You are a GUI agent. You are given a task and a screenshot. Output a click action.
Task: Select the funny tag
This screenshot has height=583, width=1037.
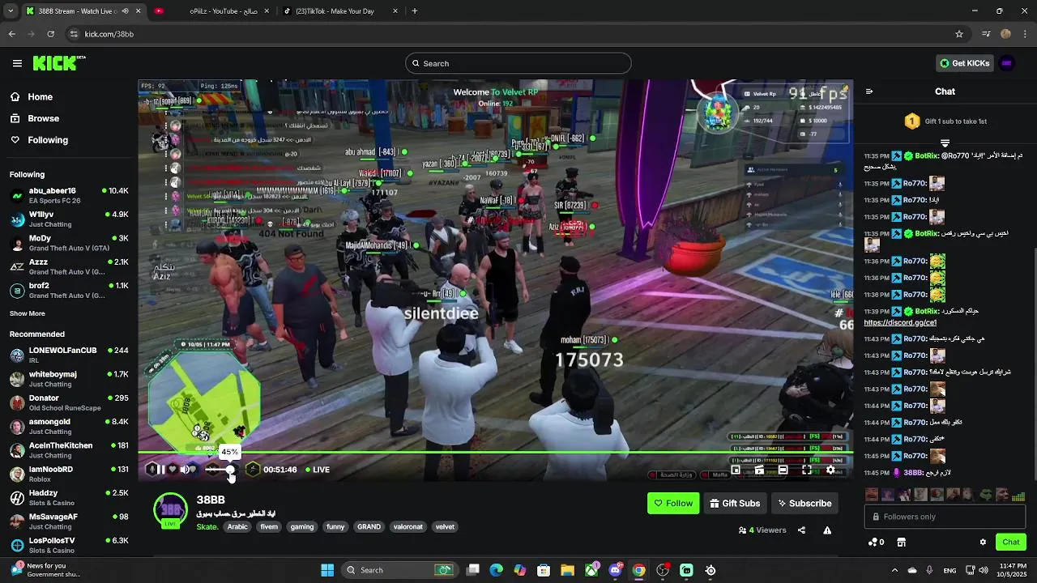click(335, 526)
